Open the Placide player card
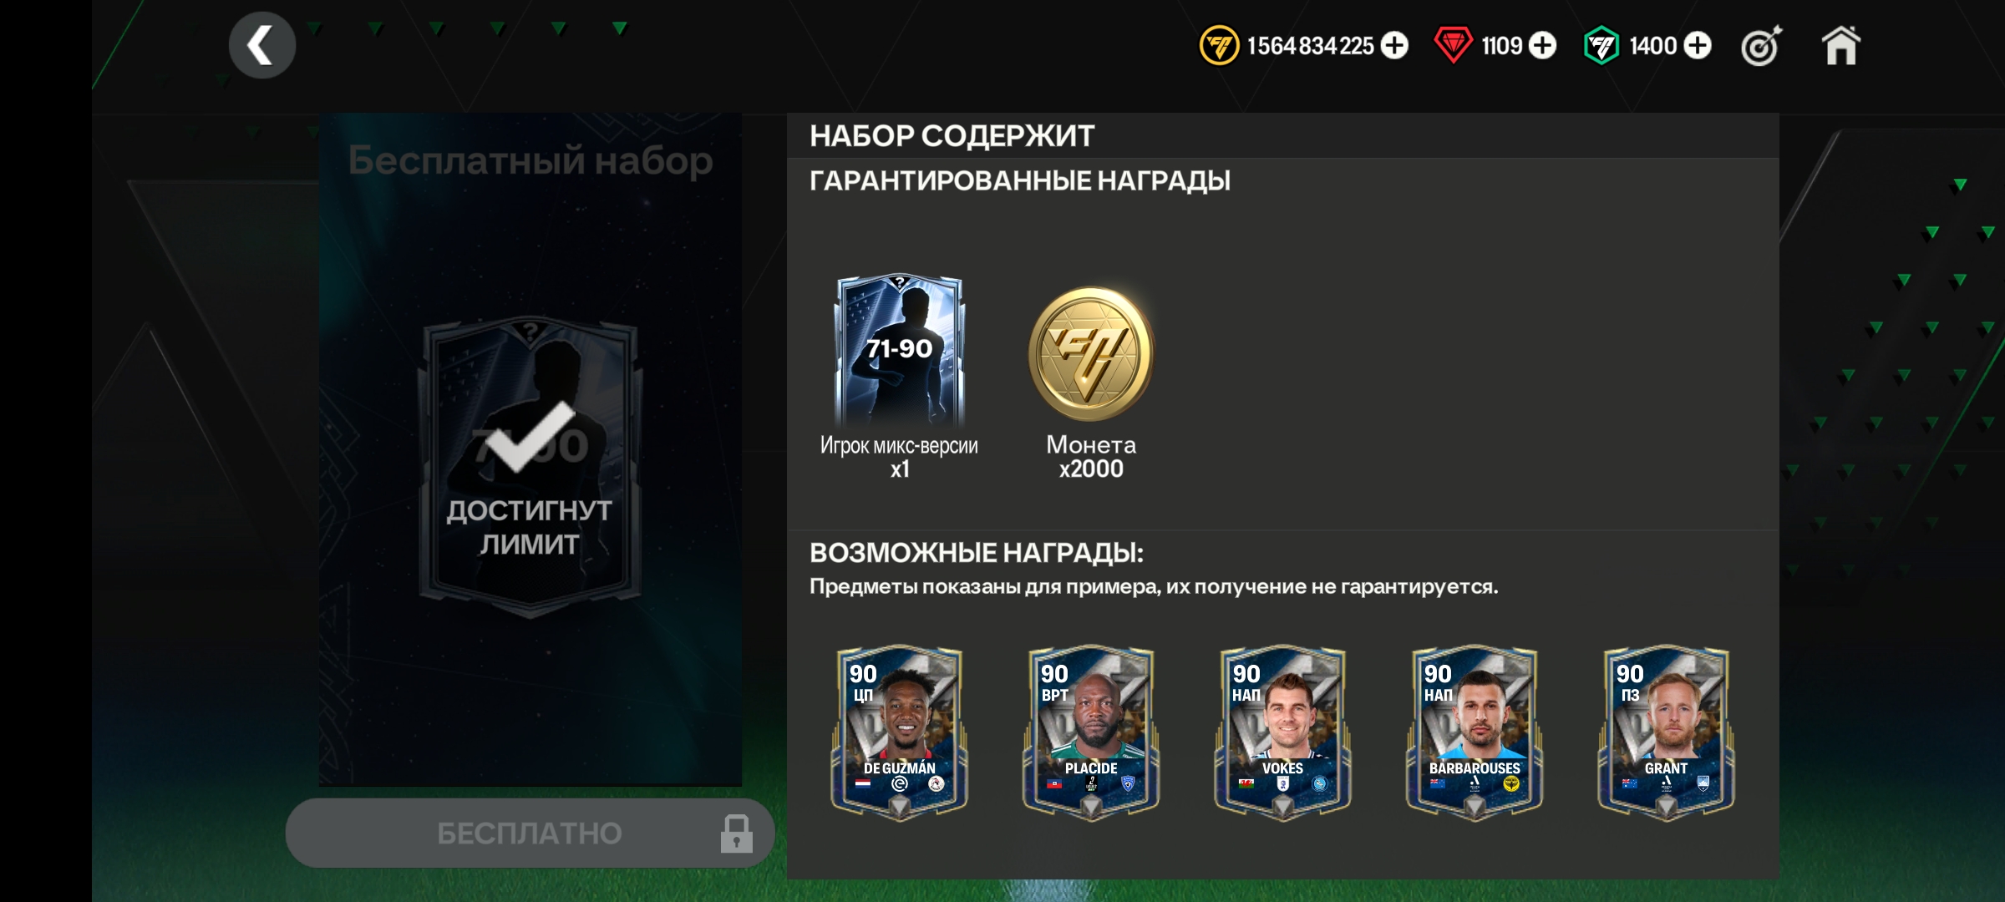Viewport: 2005px width, 902px height. coord(1090,732)
